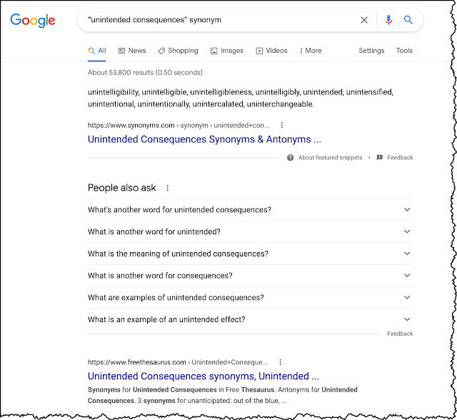
Task: Click the Tools button
Action: click(x=404, y=51)
